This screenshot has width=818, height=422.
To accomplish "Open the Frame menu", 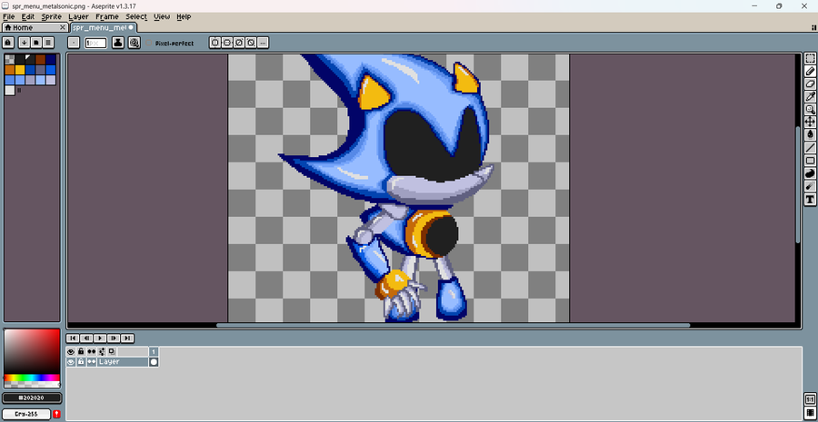I will point(107,16).
